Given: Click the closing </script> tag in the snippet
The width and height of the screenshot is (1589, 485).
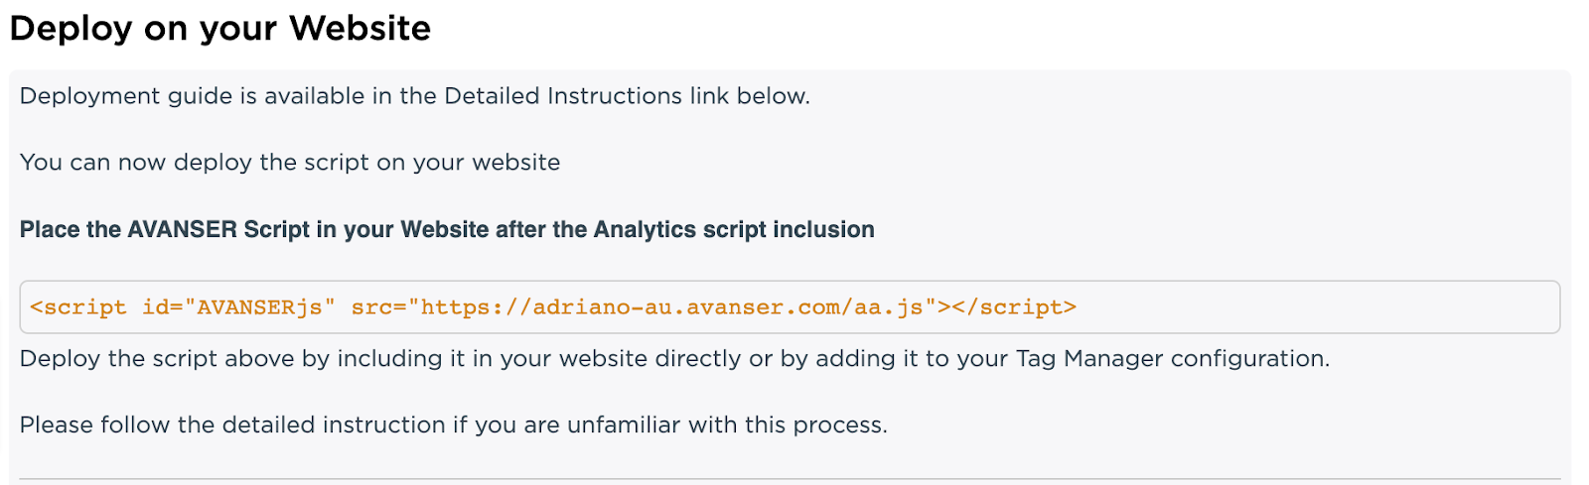Looking at the screenshot, I should (x=1014, y=307).
